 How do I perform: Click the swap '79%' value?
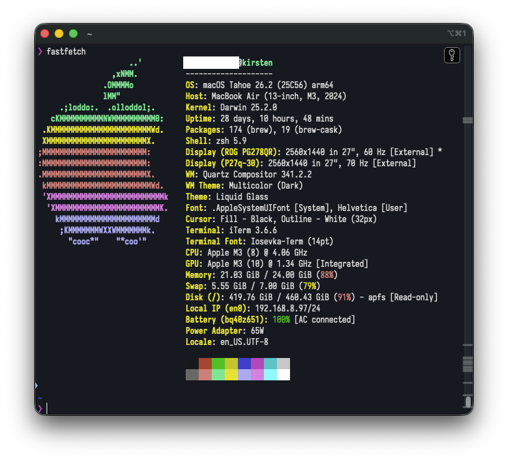click(309, 286)
